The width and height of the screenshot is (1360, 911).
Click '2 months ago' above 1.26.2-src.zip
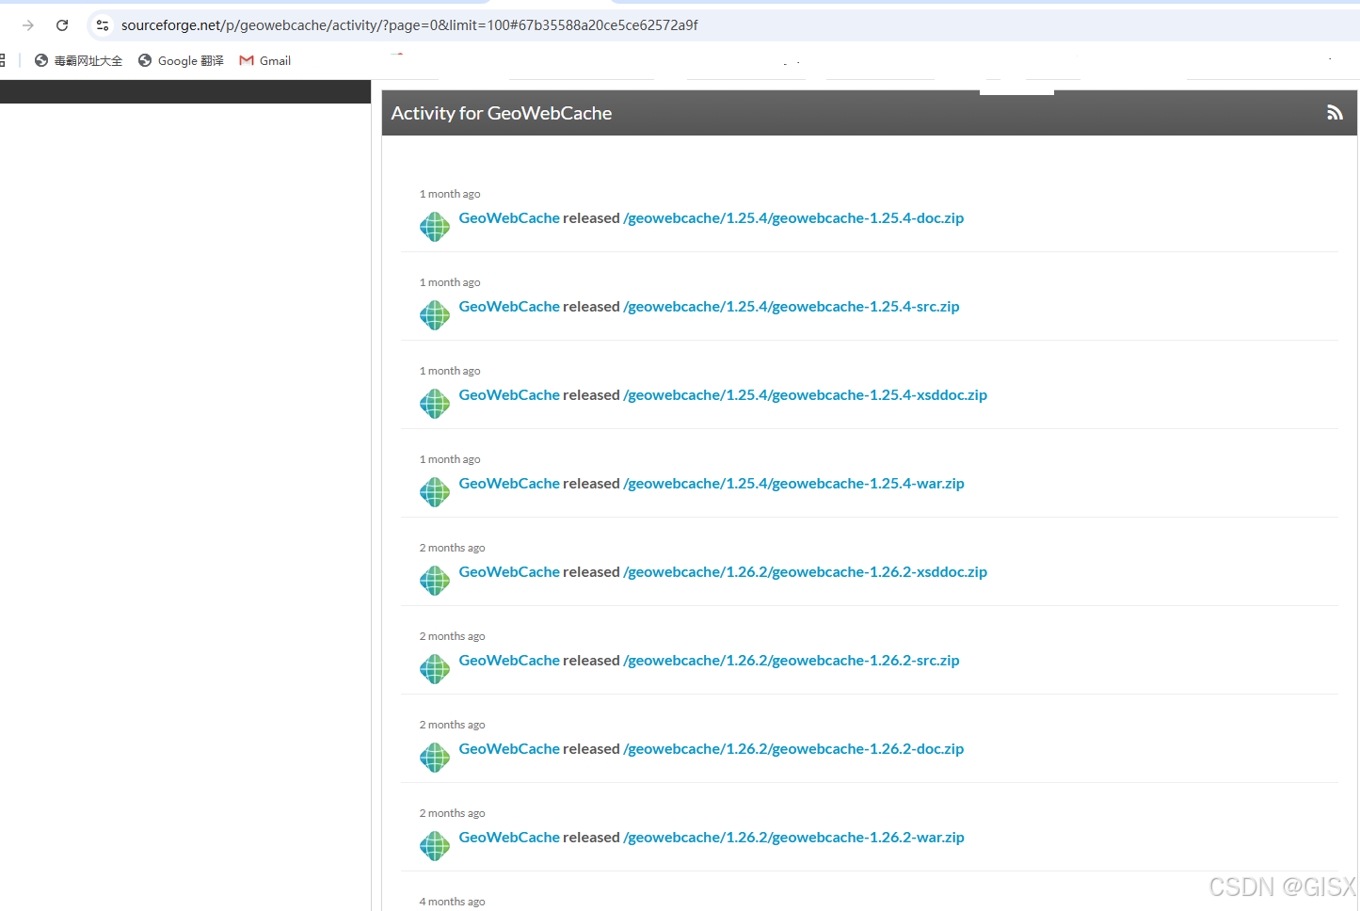453,636
